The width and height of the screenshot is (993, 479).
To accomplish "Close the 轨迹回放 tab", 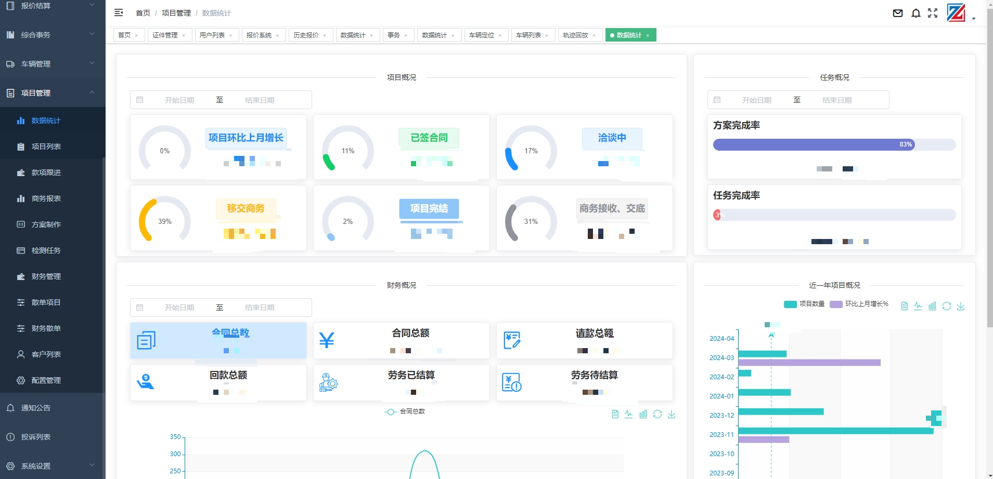I will pyautogui.click(x=594, y=36).
